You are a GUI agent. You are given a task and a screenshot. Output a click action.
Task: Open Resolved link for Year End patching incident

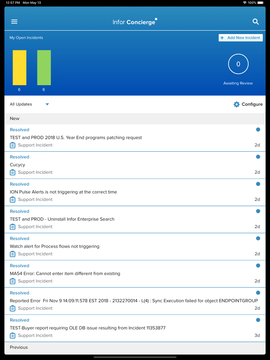(19, 130)
